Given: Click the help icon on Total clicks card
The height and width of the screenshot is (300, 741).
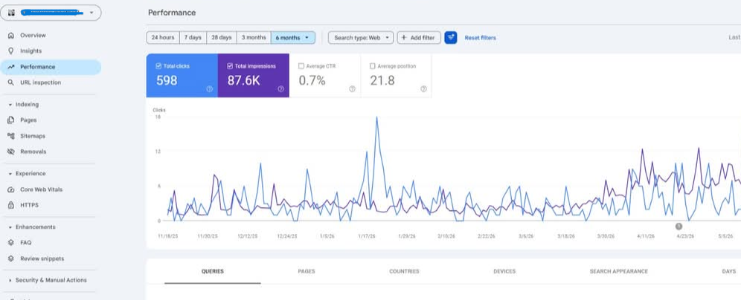Looking at the screenshot, I should click(x=209, y=88).
